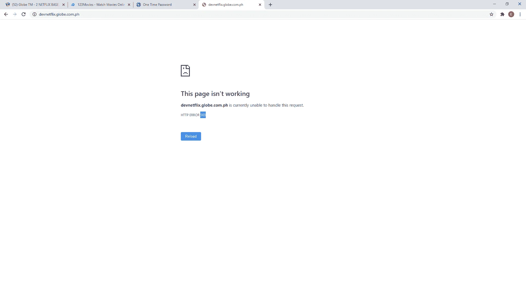The image size is (526, 285).
Task: View site information icon in address bar
Action: click(35, 14)
